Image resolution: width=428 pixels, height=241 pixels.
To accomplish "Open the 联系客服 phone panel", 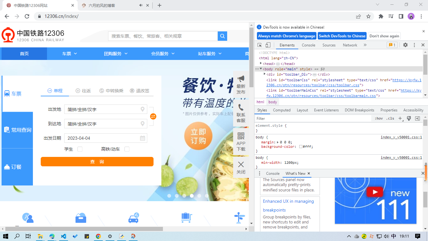I will 241,113.
